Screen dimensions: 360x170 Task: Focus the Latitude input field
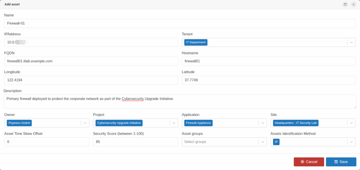pos(268,80)
